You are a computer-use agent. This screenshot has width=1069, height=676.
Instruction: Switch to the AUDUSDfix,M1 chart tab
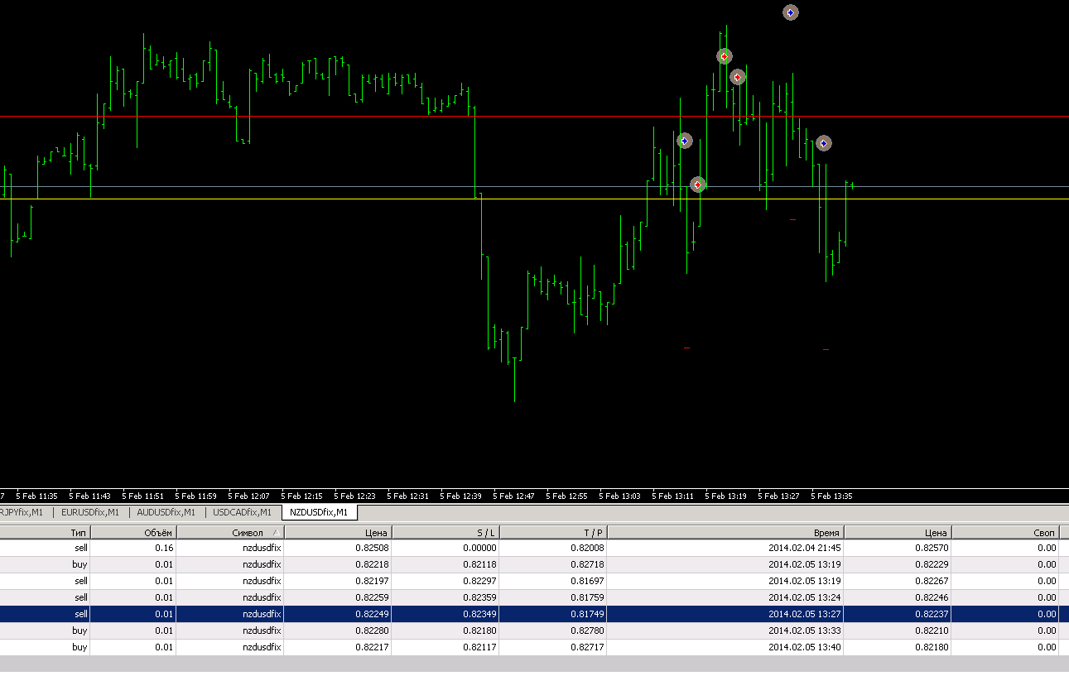click(x=166, y=512)
